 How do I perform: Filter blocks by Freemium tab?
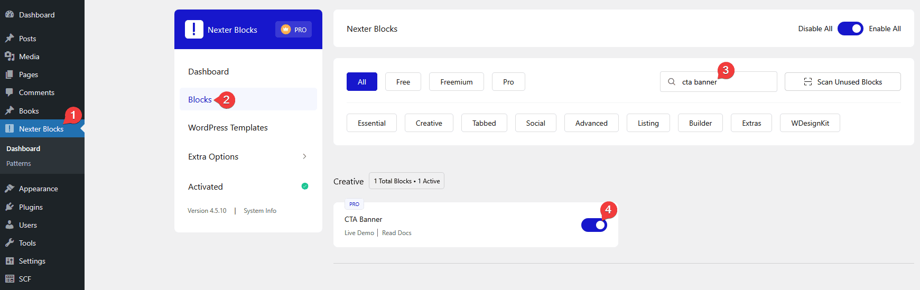(456, 82)
